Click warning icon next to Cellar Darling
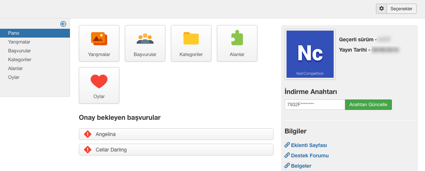Viewport: 425px width, 171px height. click(88, 150)
